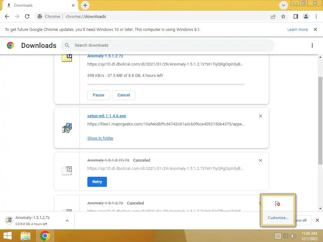The image size is (323, 242).
Task: Open new tab with plus button
Action: point(85,5)
